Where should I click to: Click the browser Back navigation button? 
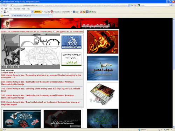(x=2, y=5)
